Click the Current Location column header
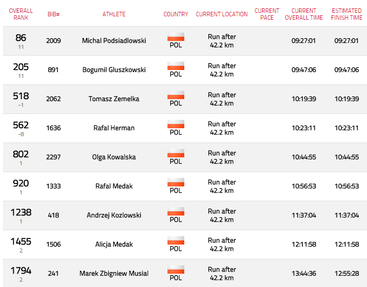Image resolution: width=367 pixels, height=287 pixels. coord(222,14)
